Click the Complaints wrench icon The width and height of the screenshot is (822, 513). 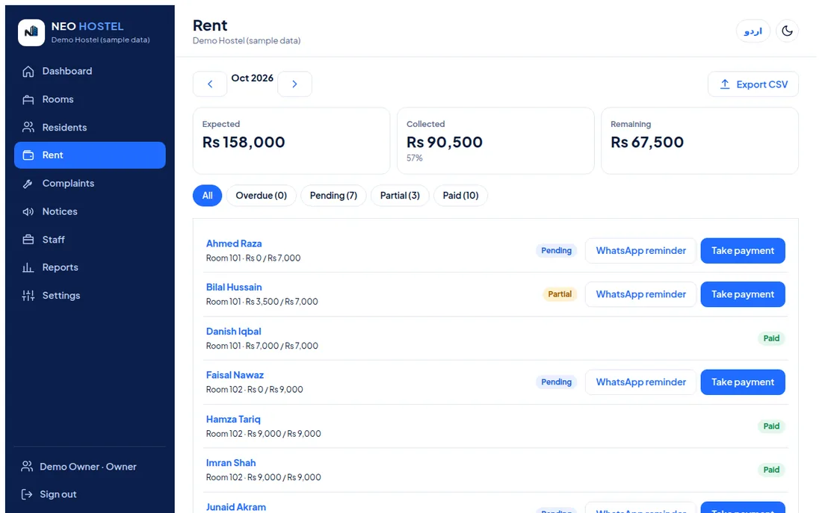click(x=28, y=184)
